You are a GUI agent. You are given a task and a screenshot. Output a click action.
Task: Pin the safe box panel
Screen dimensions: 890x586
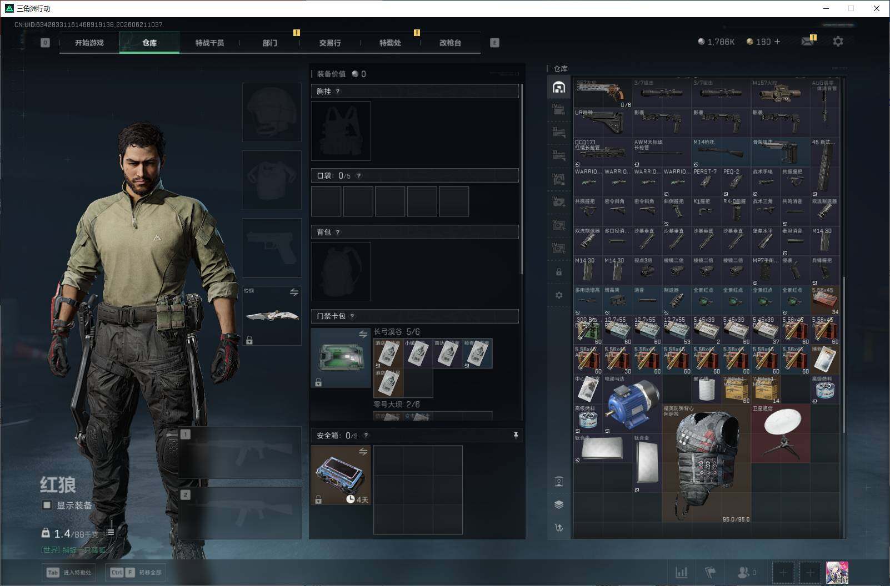516,436
